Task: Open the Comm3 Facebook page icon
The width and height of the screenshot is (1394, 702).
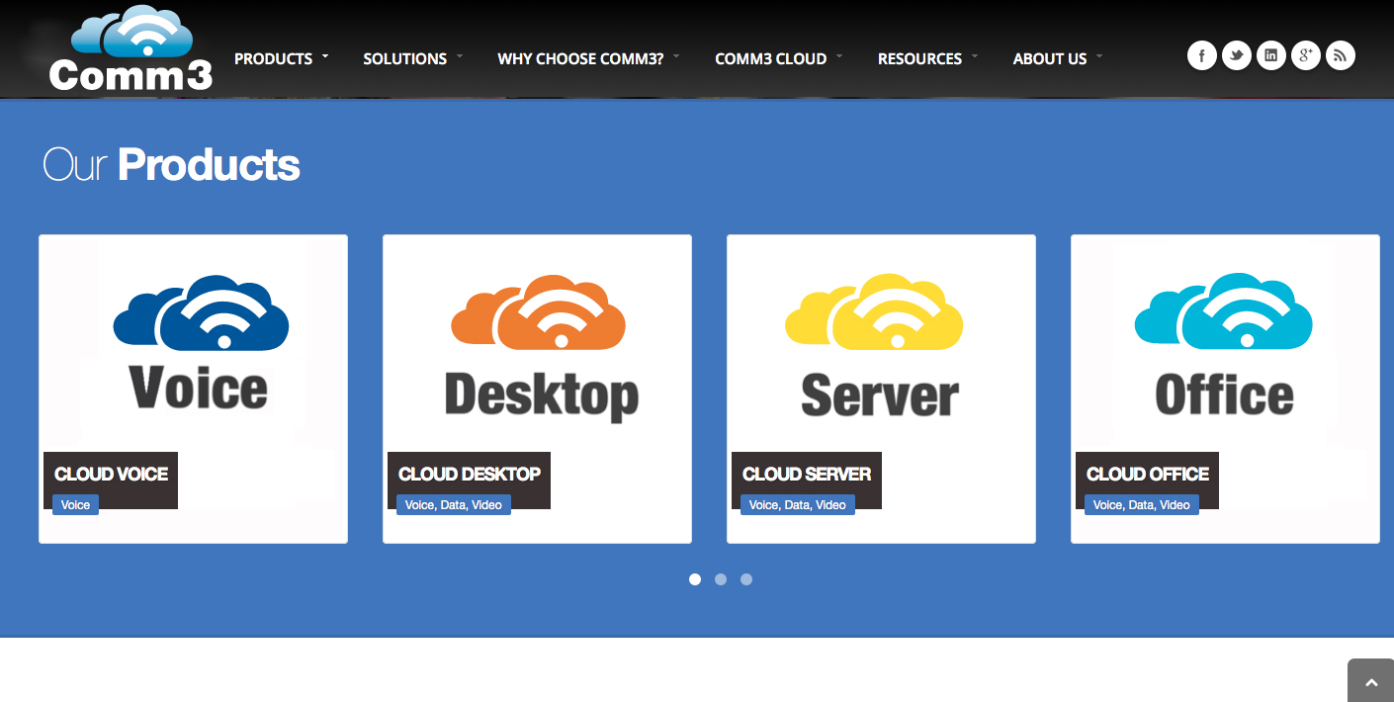Action: pyautogui.click(x=1201, y=55)
